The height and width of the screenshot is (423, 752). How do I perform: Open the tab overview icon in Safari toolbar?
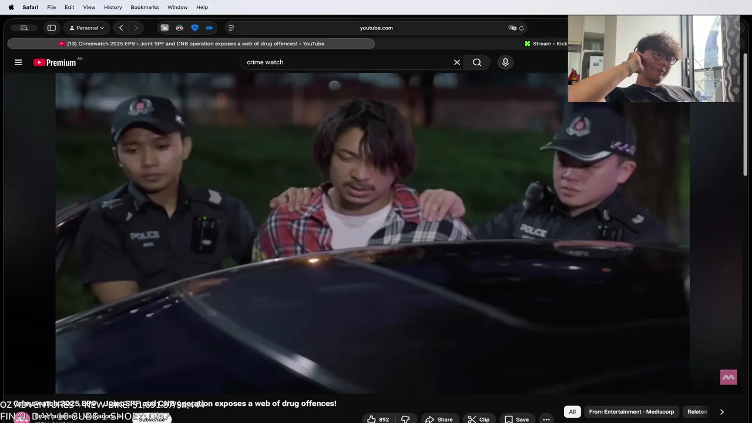click(24, 28)
